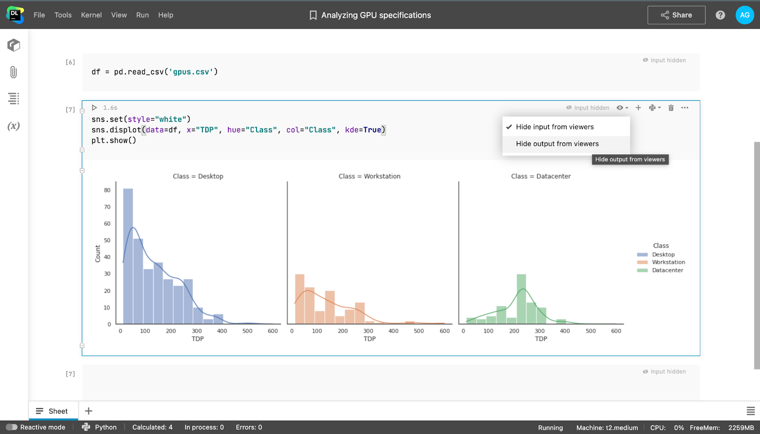Open attached files paperclip icon
The width and height of the screenshot is (760, 434).
click(x=13, y=72)
